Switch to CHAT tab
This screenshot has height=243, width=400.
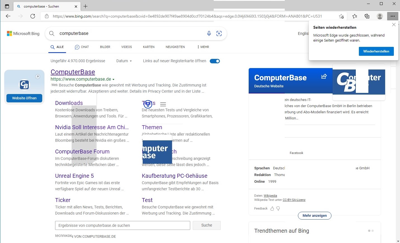82,47
